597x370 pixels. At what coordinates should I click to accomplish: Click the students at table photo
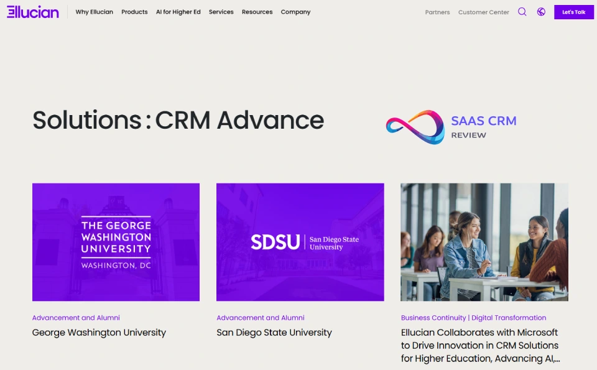coord(484,242)
